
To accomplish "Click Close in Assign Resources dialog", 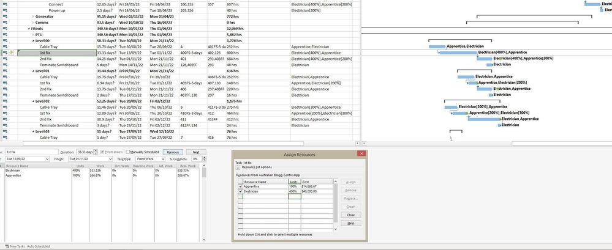I will pos(351,215).
